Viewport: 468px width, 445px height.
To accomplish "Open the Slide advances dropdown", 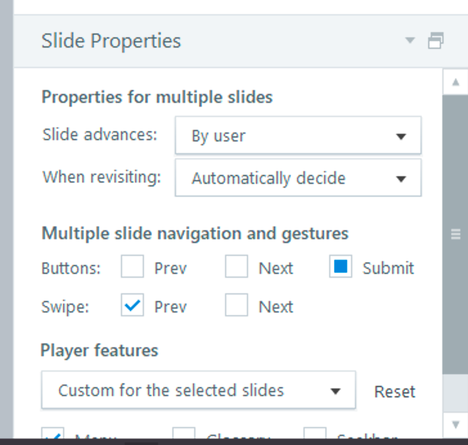I will pos(298,136).
